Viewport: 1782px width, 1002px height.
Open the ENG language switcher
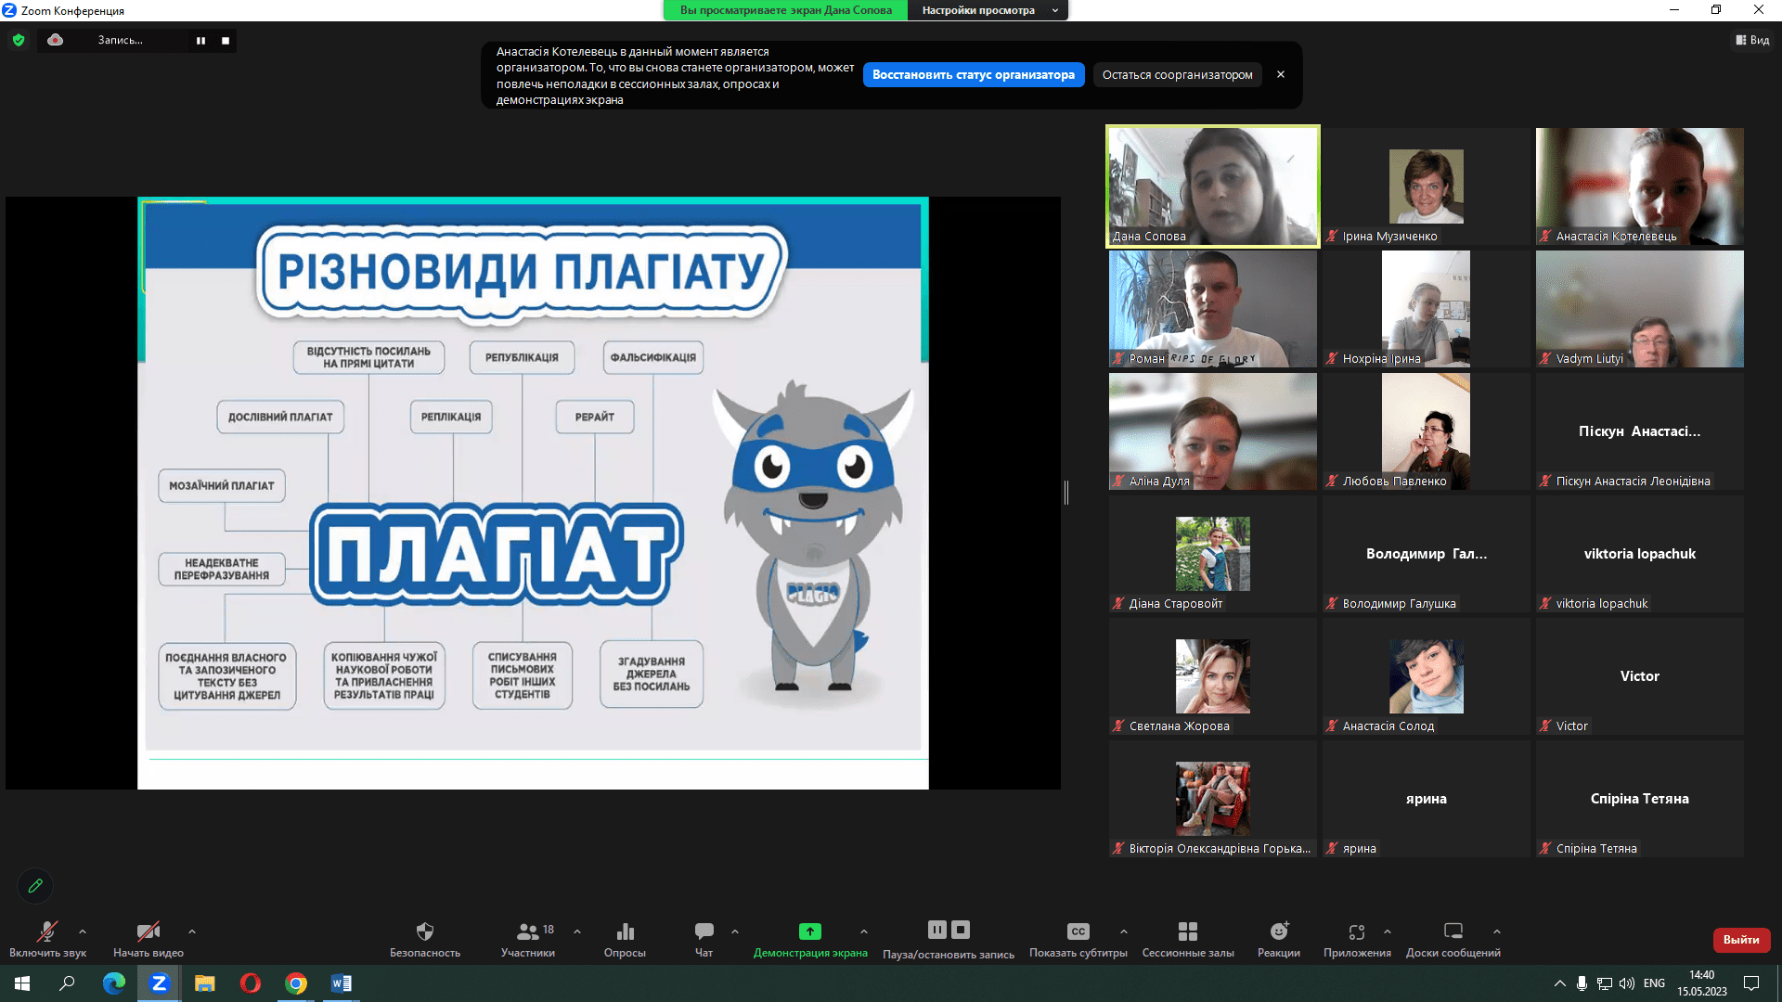point(1654,983)
